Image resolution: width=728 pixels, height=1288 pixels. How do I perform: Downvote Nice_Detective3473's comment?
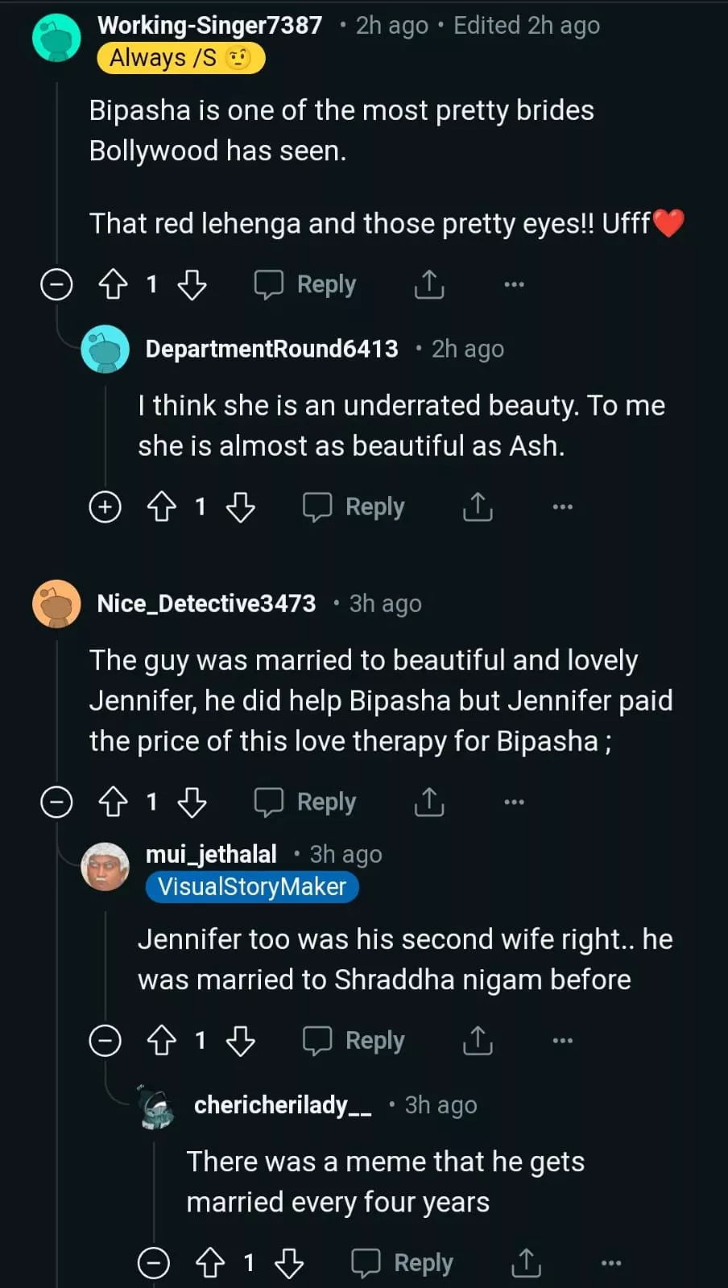tap(192, 802)
